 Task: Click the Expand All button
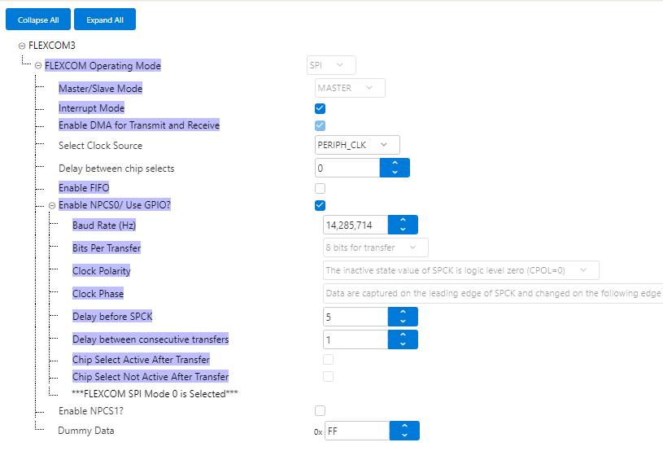click(x=104, y=20)
